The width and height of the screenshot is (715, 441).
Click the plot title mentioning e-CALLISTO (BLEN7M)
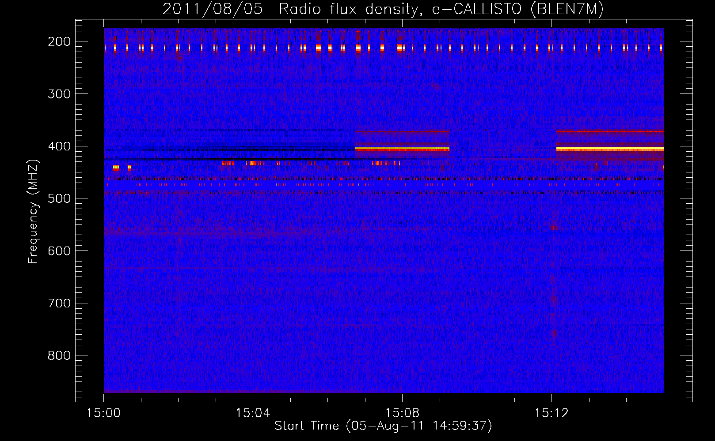(x=383, y=9)
